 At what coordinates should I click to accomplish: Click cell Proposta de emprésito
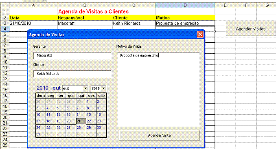coord(185,23)
